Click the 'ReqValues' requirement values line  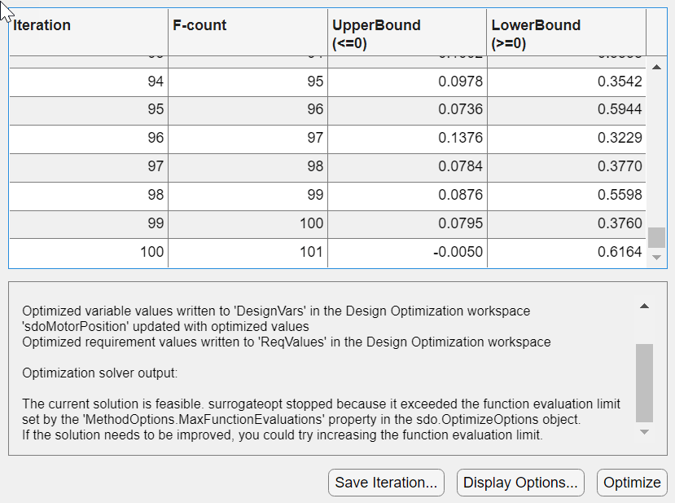tap(287, 342)
